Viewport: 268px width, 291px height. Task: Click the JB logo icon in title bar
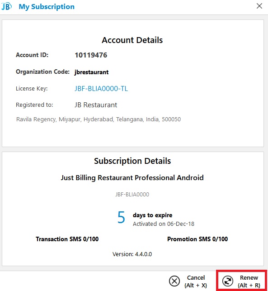click(x=6, y=6)
